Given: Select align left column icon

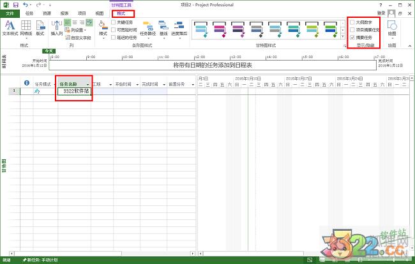Looking at the screenshot, I should [x=68, y=22].
